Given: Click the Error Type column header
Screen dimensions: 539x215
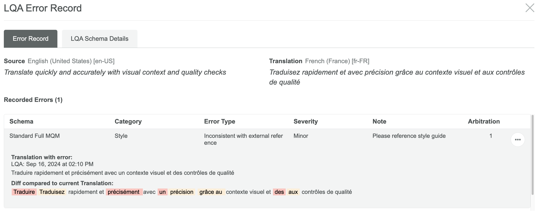Looking at the screenshot, I should [x=219, y=121].
